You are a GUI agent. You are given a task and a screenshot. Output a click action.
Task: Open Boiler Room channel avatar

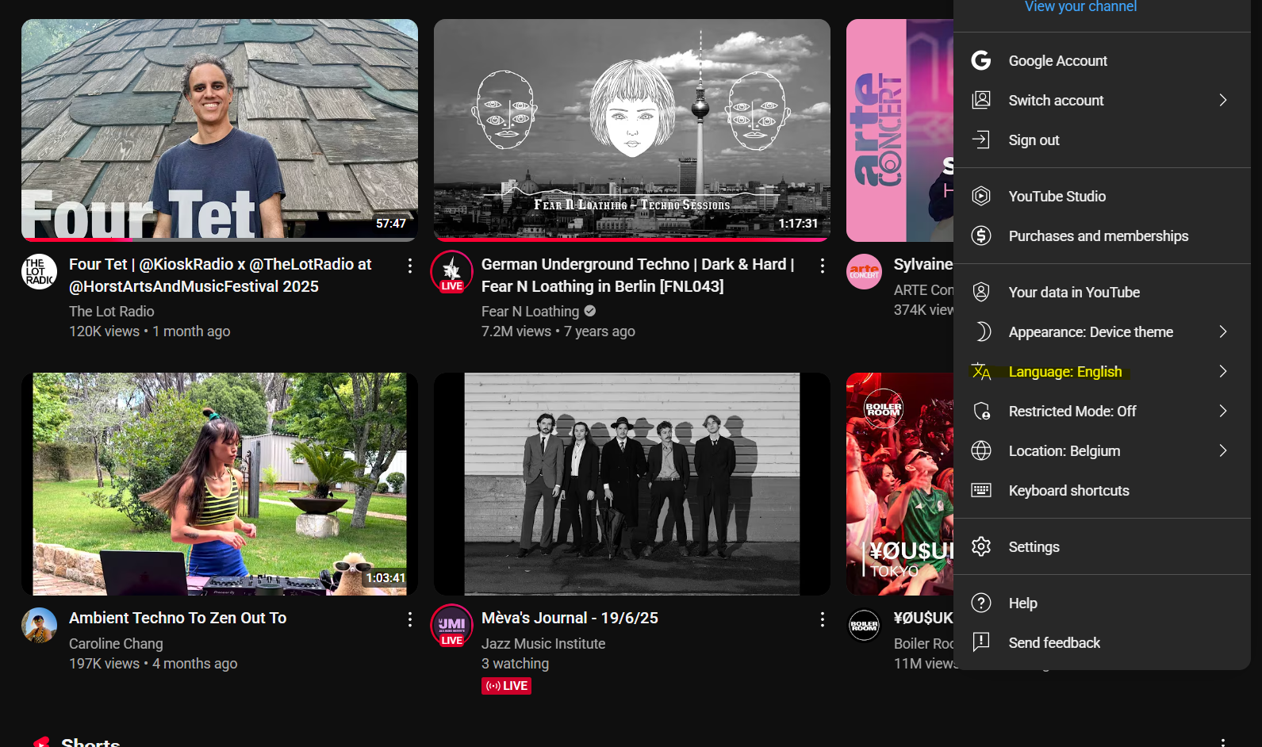coord(864,625)
